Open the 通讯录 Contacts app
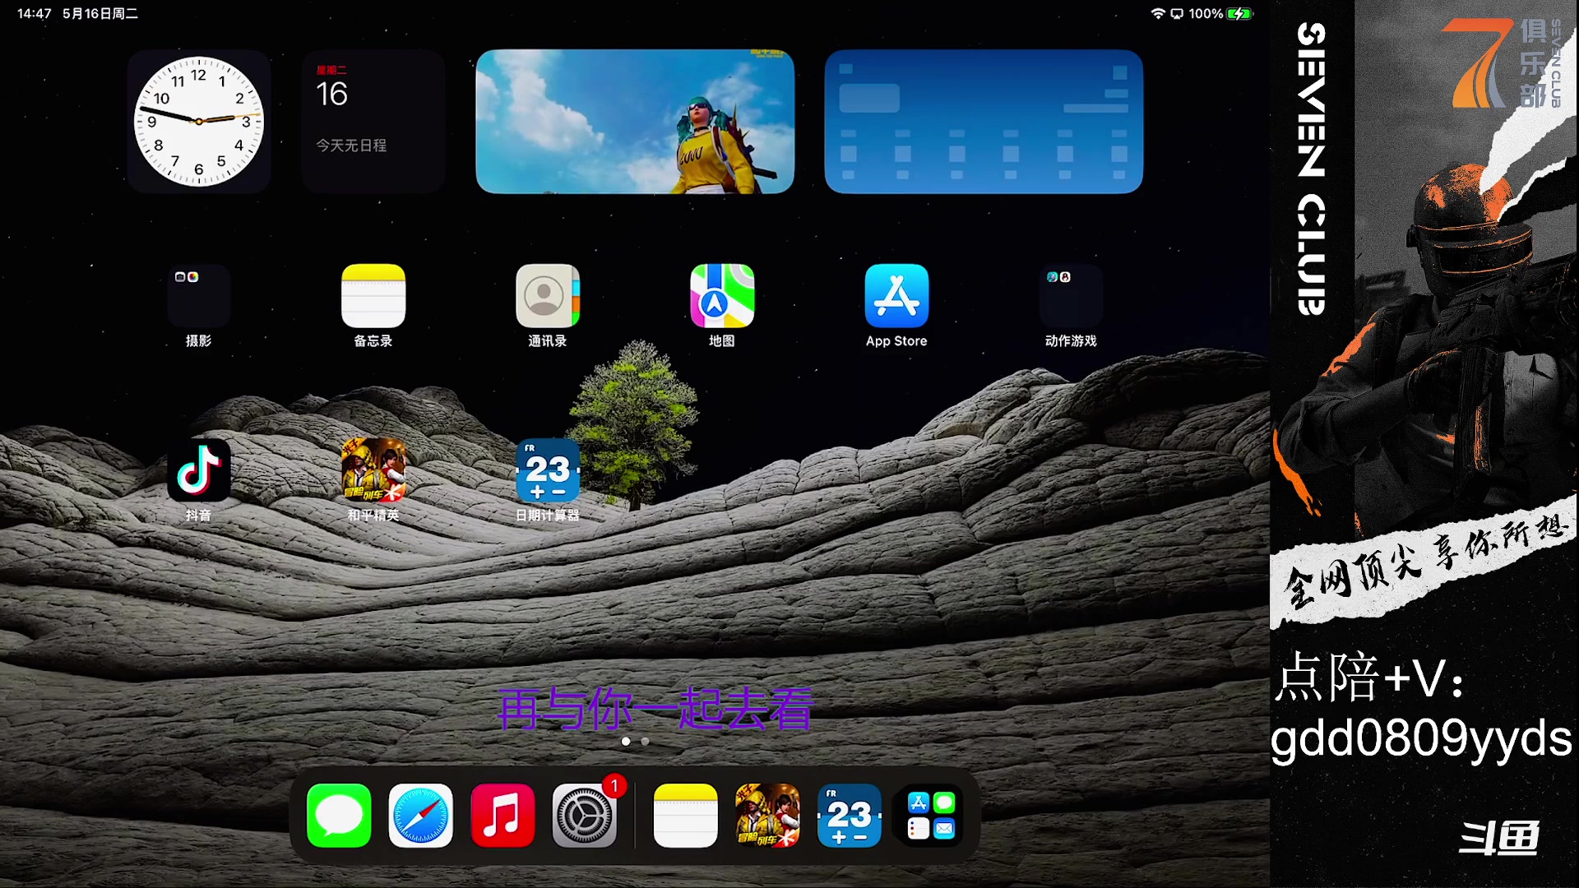 (548, 296)
